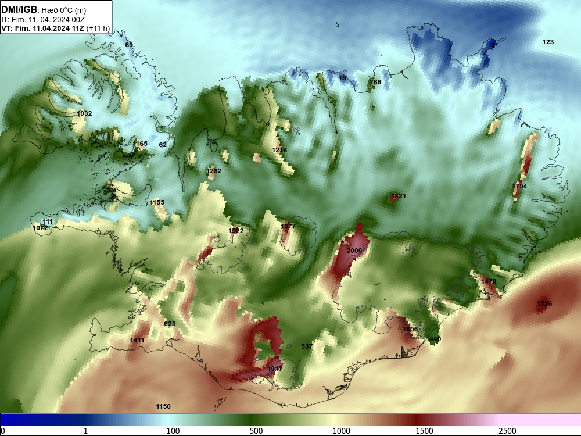581x436 pixels.
Task: Click the map value 625
Action: tap(170, 324)
